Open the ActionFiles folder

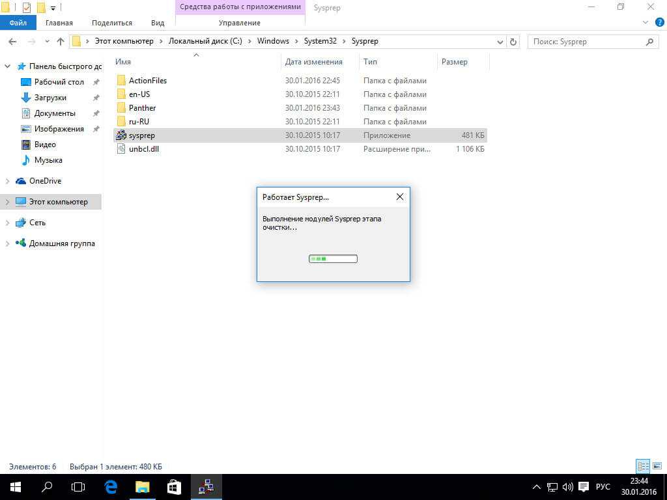(147, 81)
